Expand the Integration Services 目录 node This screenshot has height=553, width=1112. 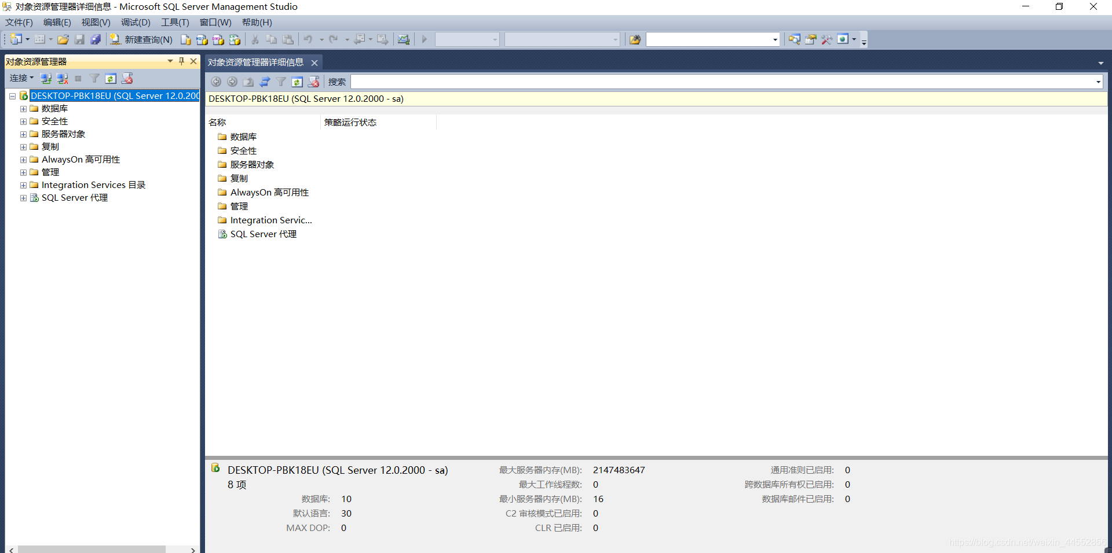23,185
